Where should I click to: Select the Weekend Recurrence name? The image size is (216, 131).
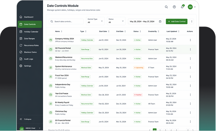pyautogui.click(x=64, y=57)
